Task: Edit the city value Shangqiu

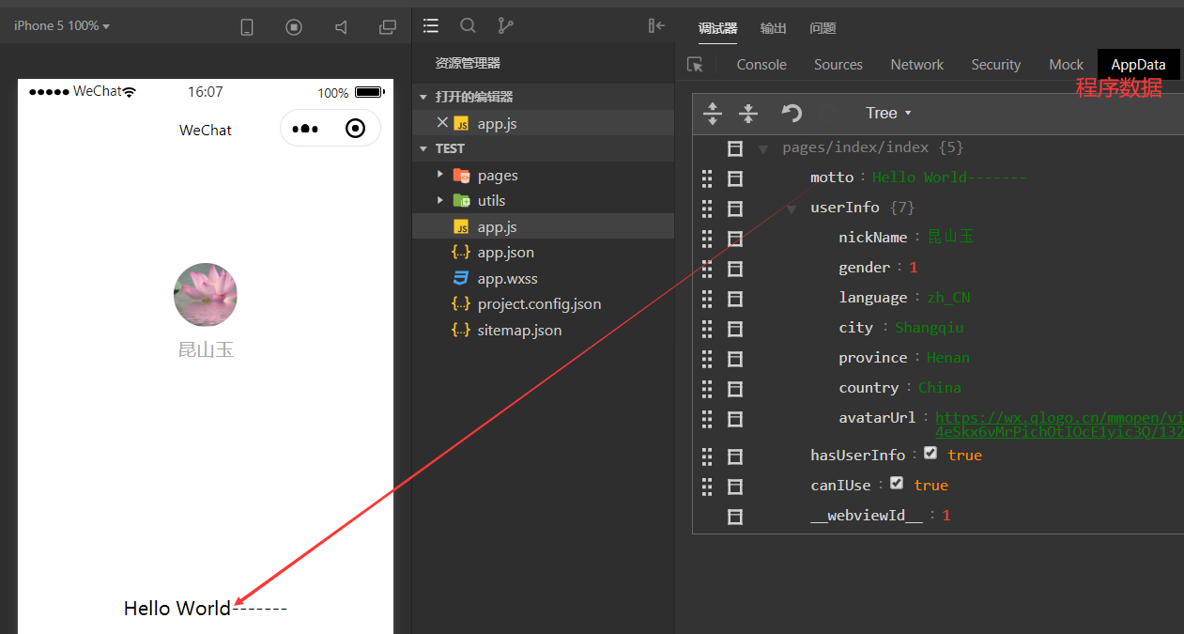Action: point(930,327)
